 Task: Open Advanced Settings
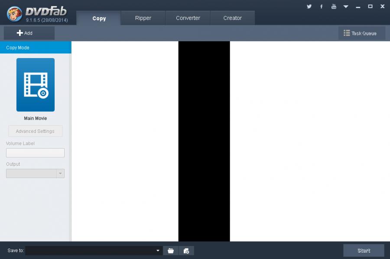[36, 131]
